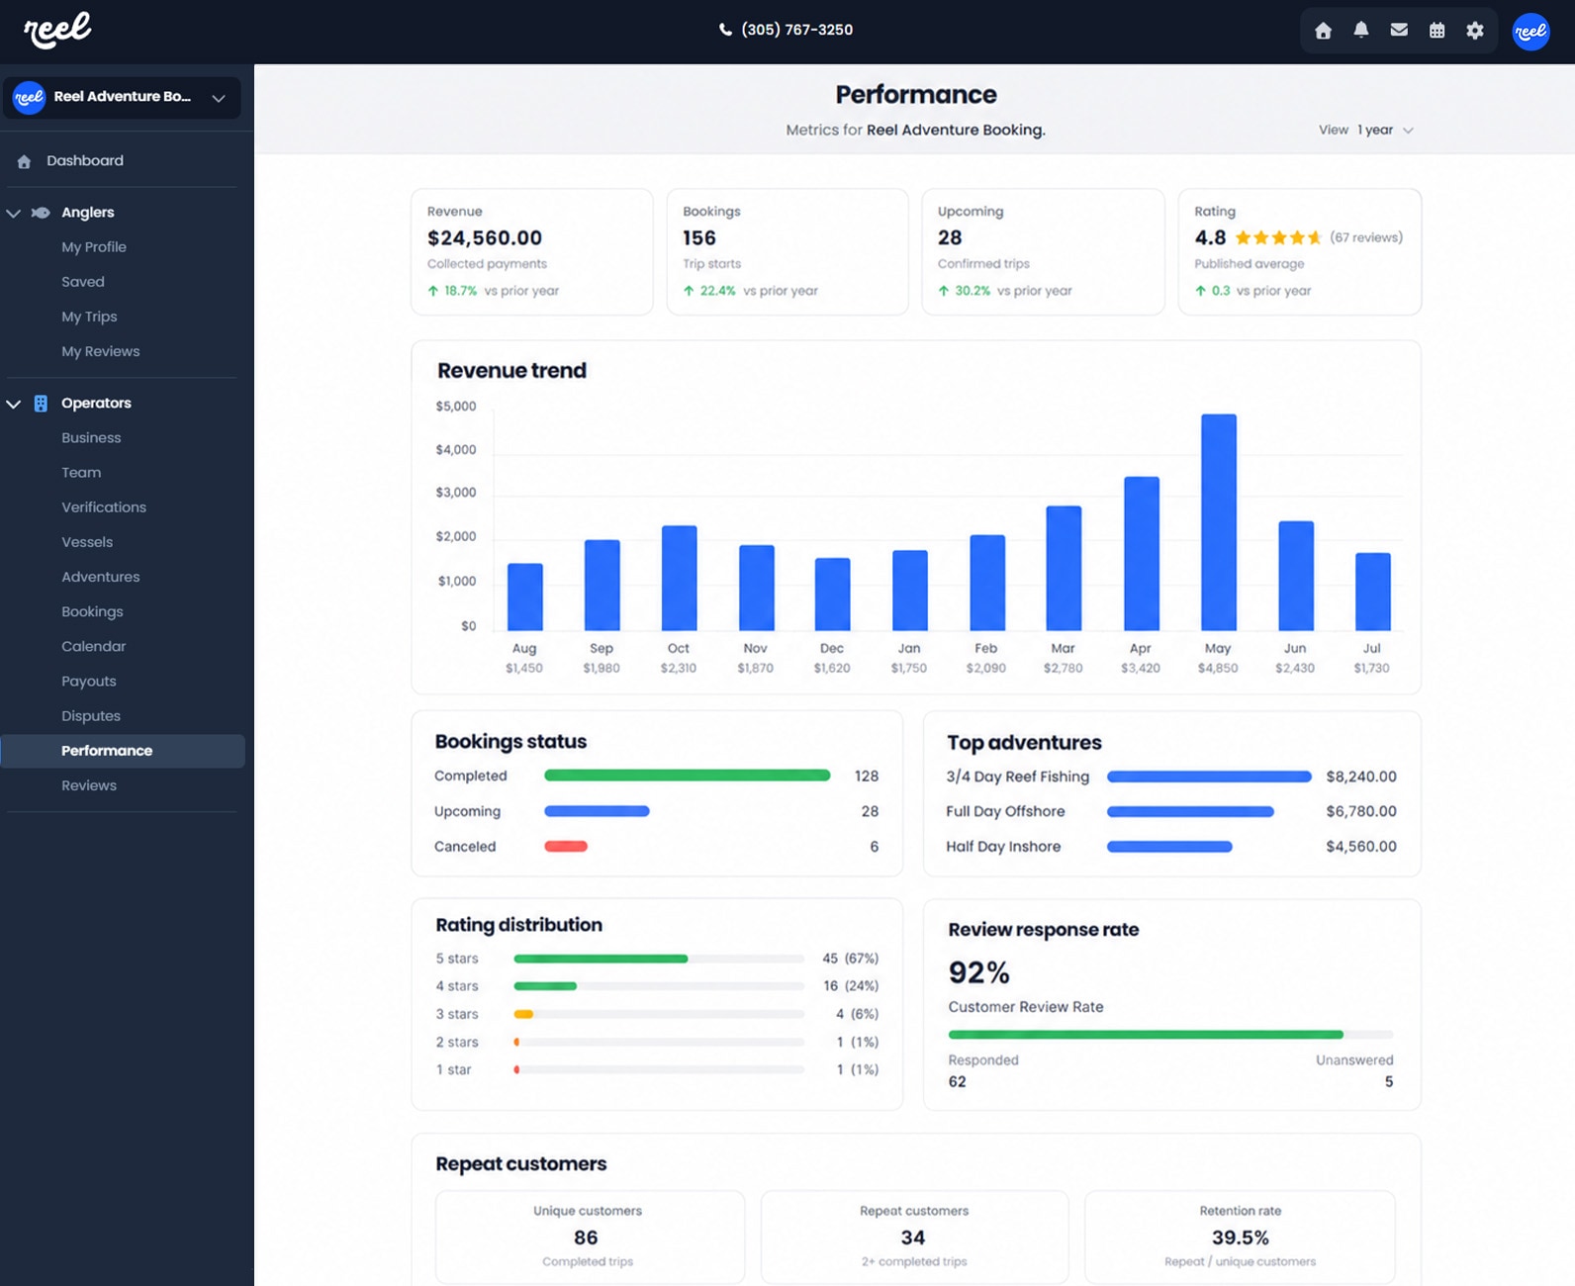
Task: Open Saved in sidebar
Action: point(83,282)
